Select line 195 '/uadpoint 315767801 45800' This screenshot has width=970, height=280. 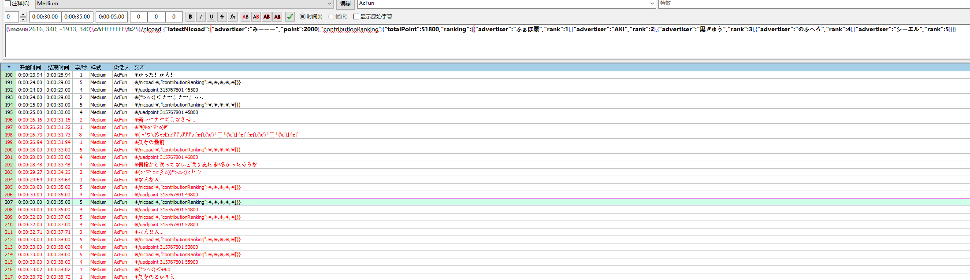pos(485,112)
